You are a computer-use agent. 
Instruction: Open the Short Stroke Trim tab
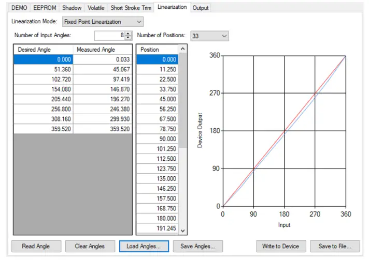[131, 8]
